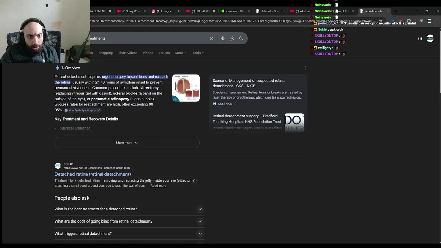
Task: Close the retinal detachment tab
Action: 387,11
